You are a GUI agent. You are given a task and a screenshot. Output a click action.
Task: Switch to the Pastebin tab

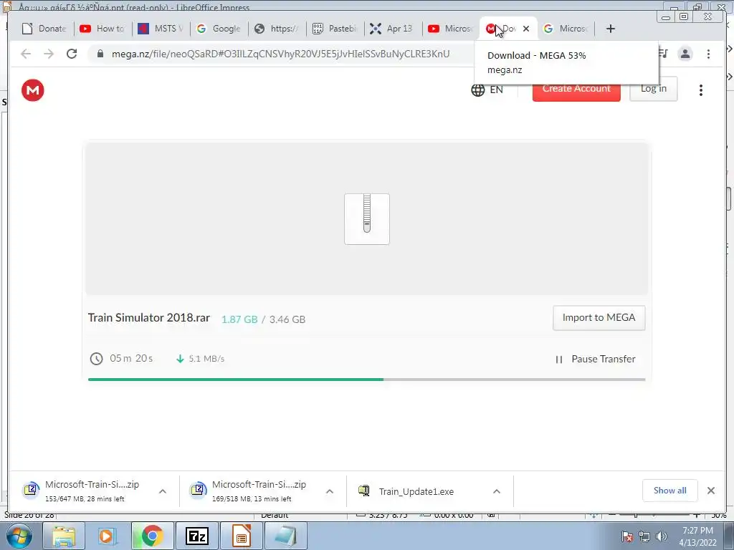click(335, 29)
